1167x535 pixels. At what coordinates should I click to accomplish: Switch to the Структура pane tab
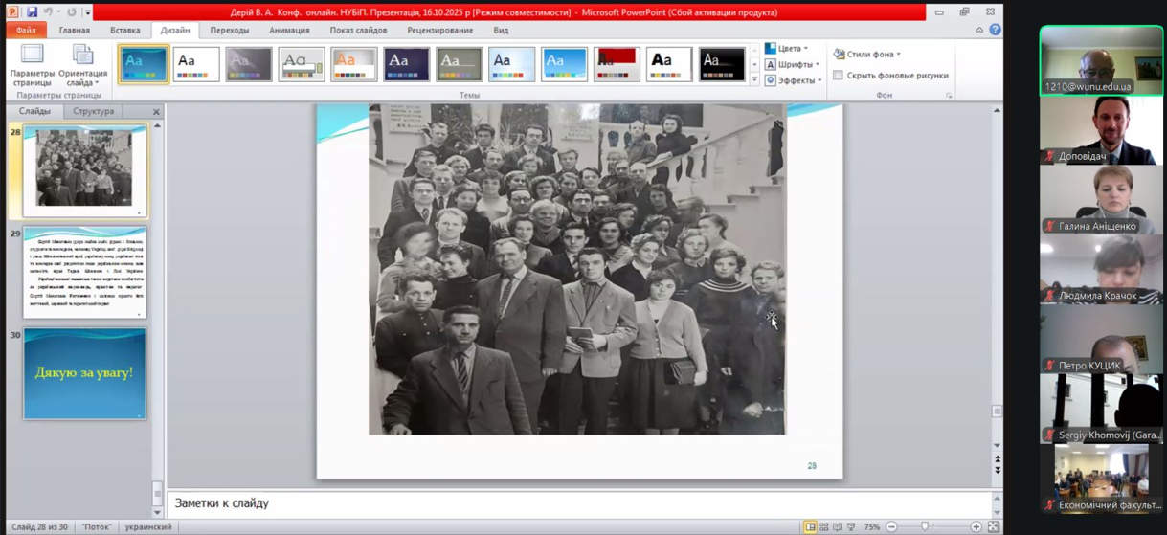coord(93,111)
